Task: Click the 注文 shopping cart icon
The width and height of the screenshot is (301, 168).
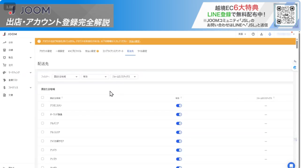Action: click(4, 65)
